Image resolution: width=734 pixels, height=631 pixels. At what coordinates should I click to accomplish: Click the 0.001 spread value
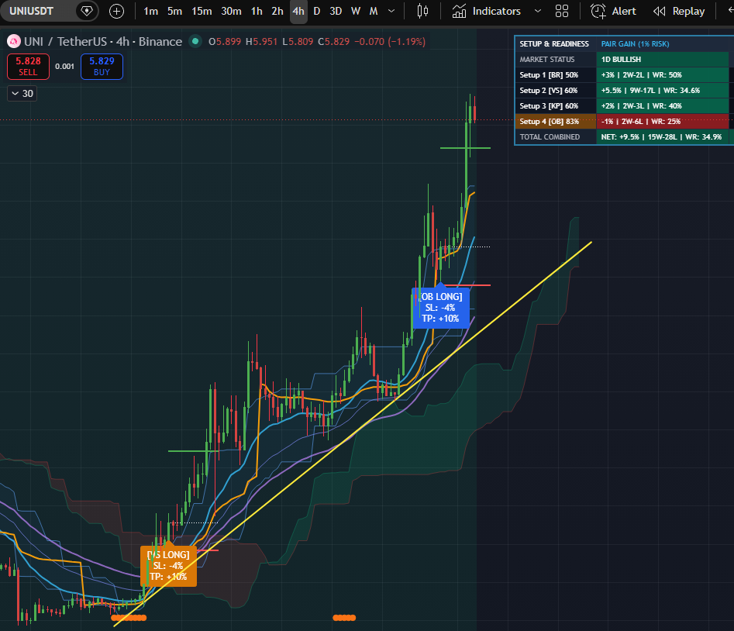64,67
